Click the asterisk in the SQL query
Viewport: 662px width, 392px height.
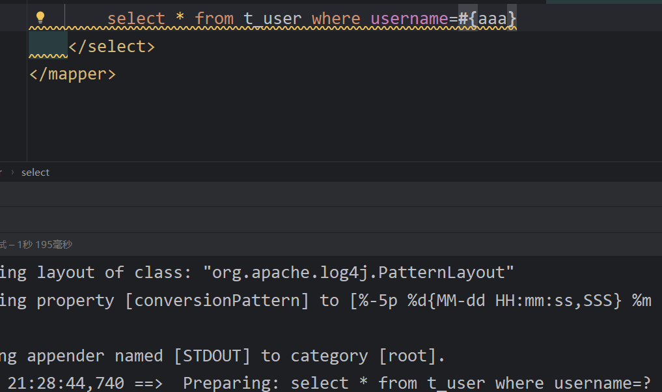[180, 19]
